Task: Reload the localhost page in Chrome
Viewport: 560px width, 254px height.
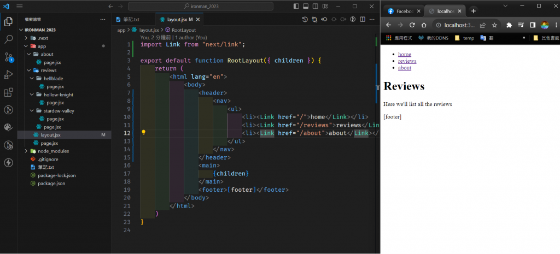Action: [x=412, y=25]
